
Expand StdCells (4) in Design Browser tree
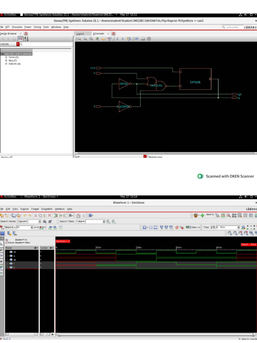tap(6, 64)
